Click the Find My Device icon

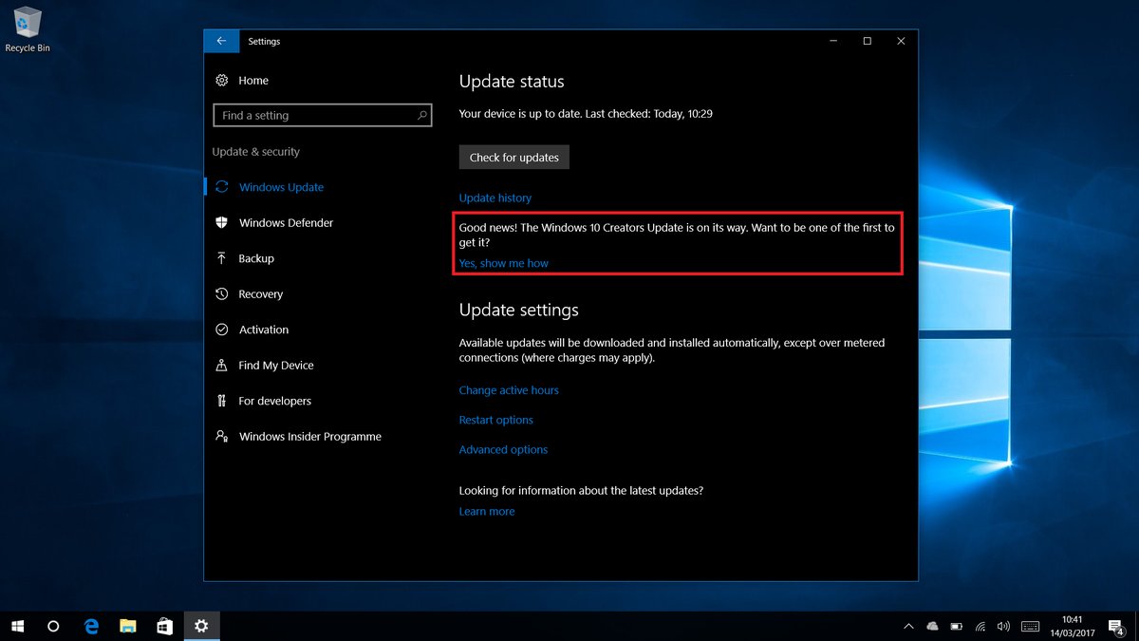(221, 365)
